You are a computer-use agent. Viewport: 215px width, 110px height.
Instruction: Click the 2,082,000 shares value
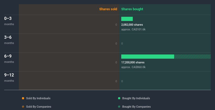132,25
